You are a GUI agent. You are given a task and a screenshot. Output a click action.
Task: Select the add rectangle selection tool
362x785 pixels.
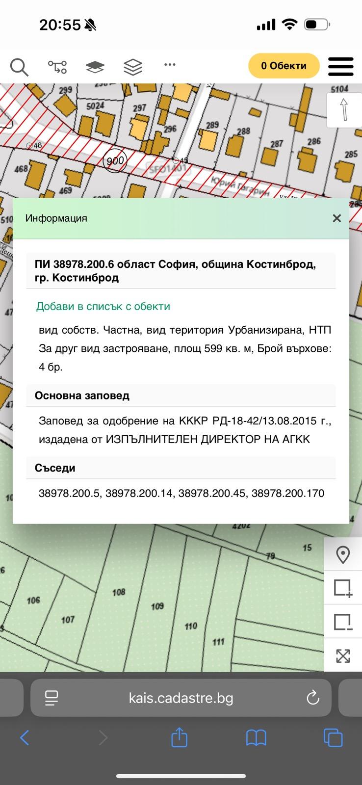[x=343, y=588]
